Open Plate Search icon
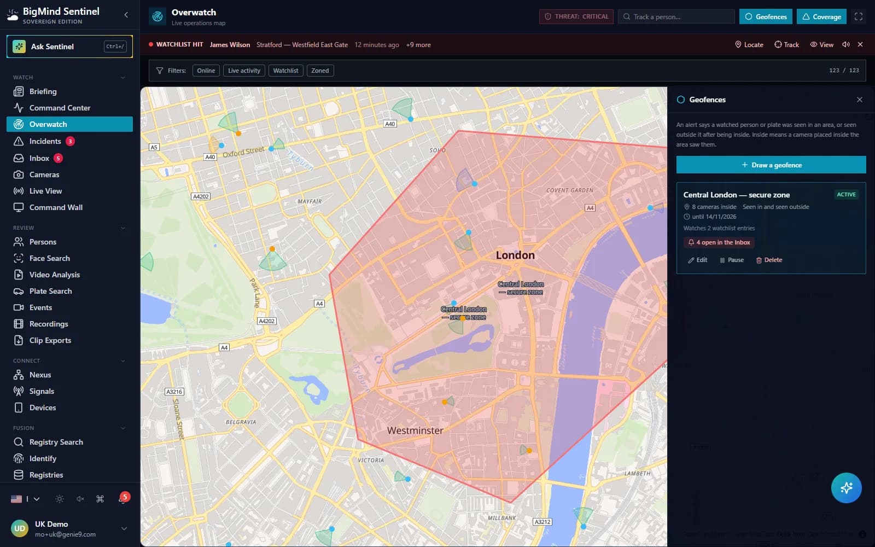The image size is (875, 547). coord(19,291)
